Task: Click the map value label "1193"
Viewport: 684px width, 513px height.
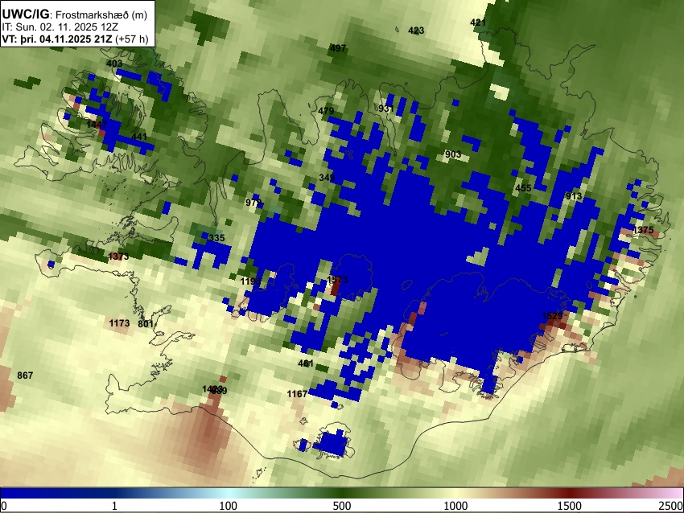Action: pos(251,281)
